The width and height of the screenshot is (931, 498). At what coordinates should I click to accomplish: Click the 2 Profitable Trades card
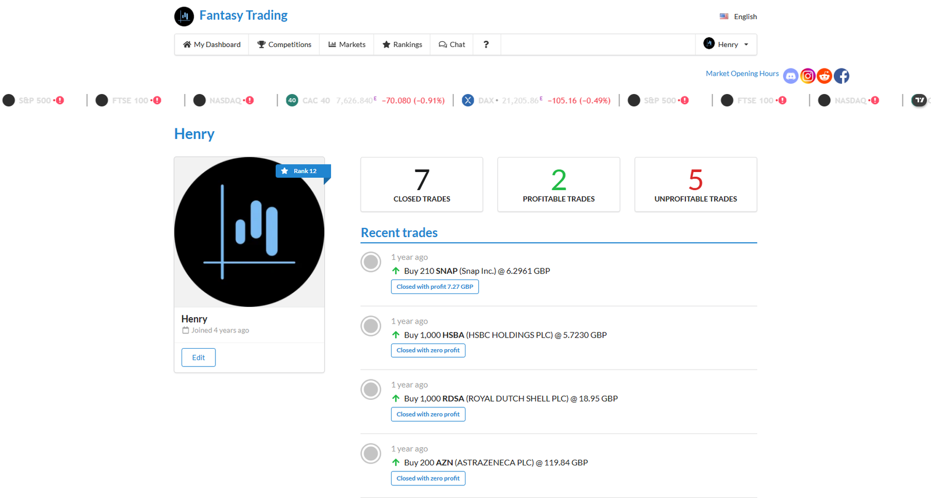point(559,184)
